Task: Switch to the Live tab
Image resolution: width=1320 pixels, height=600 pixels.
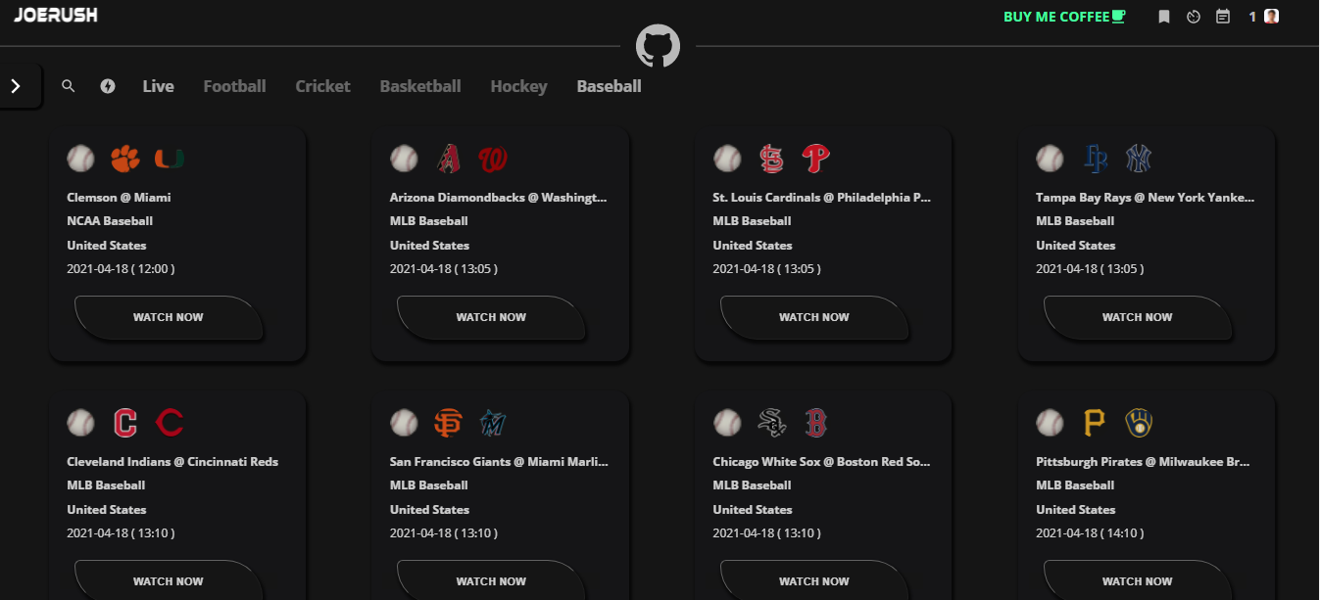Action: (x=158, y=86)
